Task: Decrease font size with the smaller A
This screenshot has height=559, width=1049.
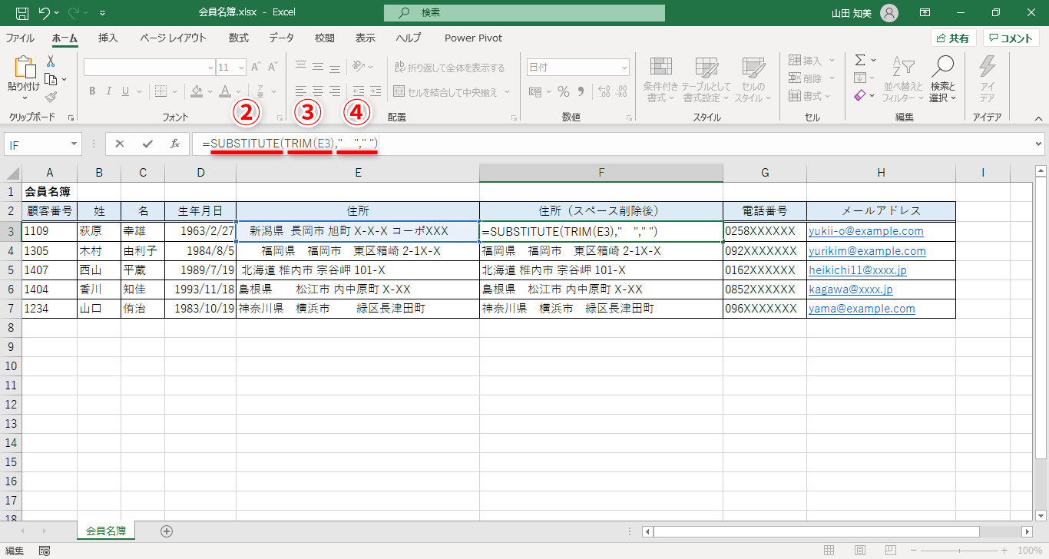Action: coord(273,68)
